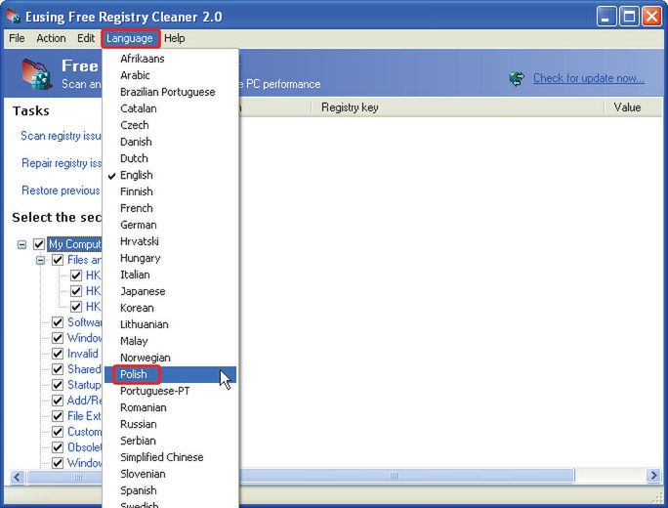
Task: Switch the interface to Romanian
Action: [170, 407]
